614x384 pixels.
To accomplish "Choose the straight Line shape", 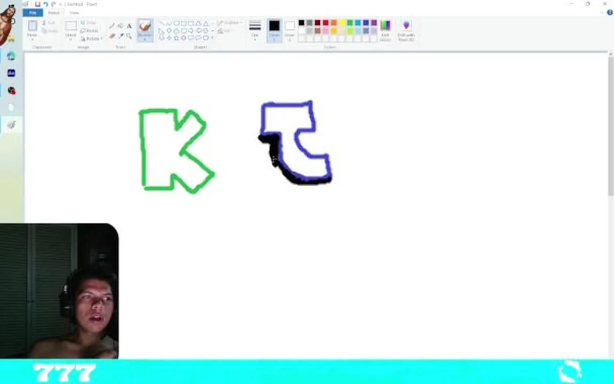I will click(161, 23).
